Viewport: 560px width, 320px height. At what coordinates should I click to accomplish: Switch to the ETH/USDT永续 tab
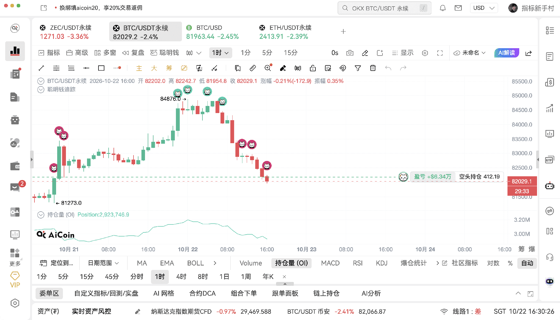(x=285, y=32)
